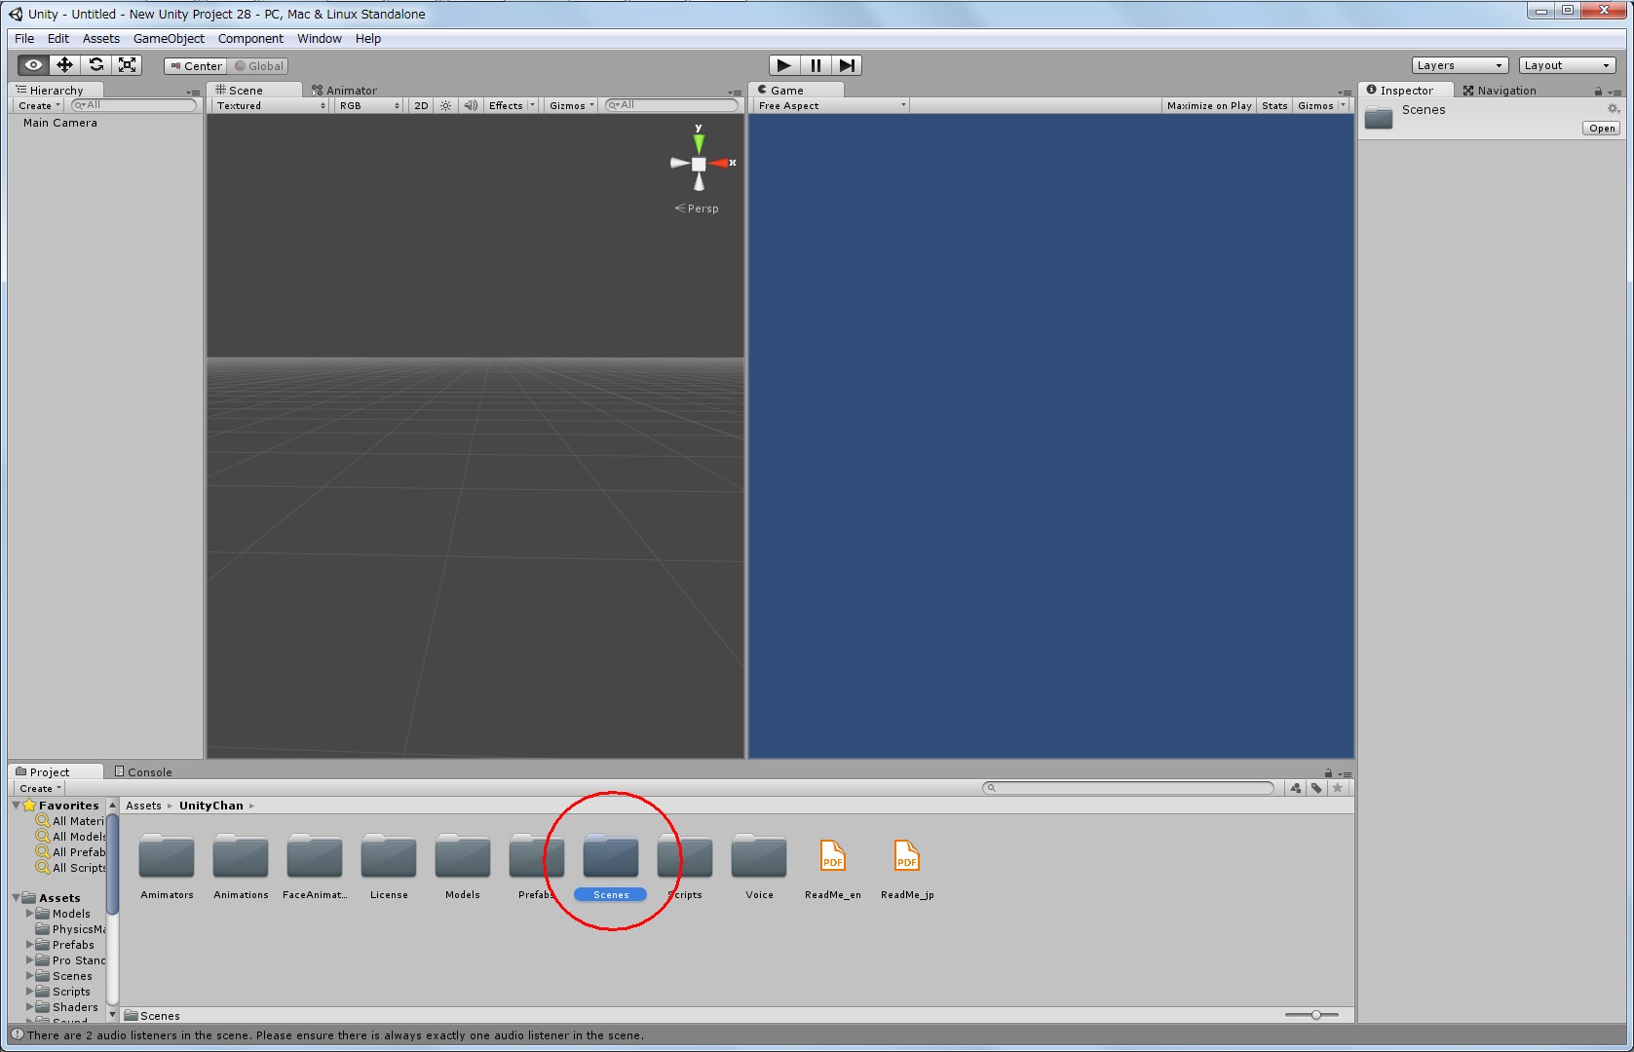Select the License folder icon

[389, 857]
